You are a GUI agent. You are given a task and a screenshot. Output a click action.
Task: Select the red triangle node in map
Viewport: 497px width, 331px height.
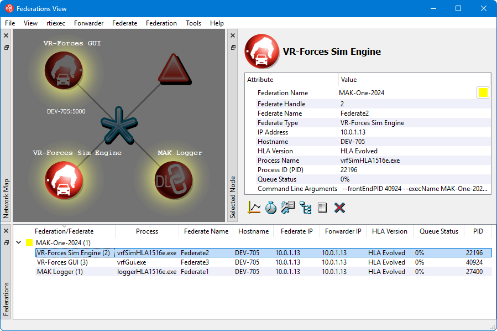tap(175, 71)
